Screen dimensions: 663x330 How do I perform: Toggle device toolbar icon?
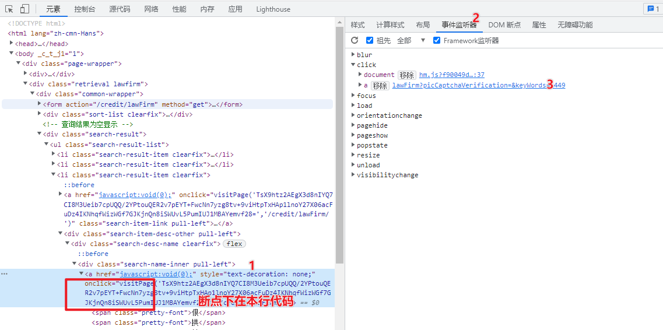tap(24, 9)
